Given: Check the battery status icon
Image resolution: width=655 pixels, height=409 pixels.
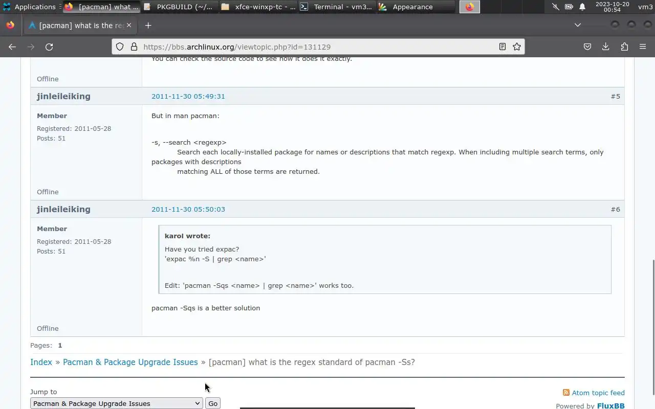Looking at the screenshot, I should pyautogui.click(x=569, y=7).
